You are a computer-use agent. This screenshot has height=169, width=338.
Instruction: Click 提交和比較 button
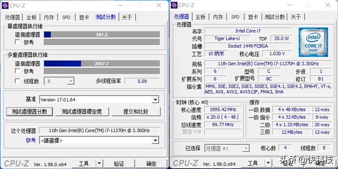[136, 111]
